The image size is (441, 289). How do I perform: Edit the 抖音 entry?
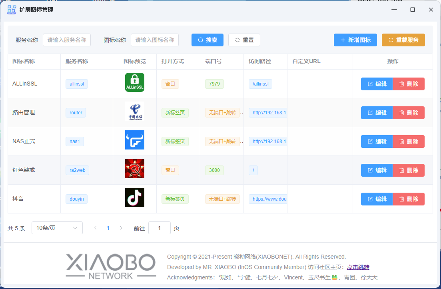point(377,199)
